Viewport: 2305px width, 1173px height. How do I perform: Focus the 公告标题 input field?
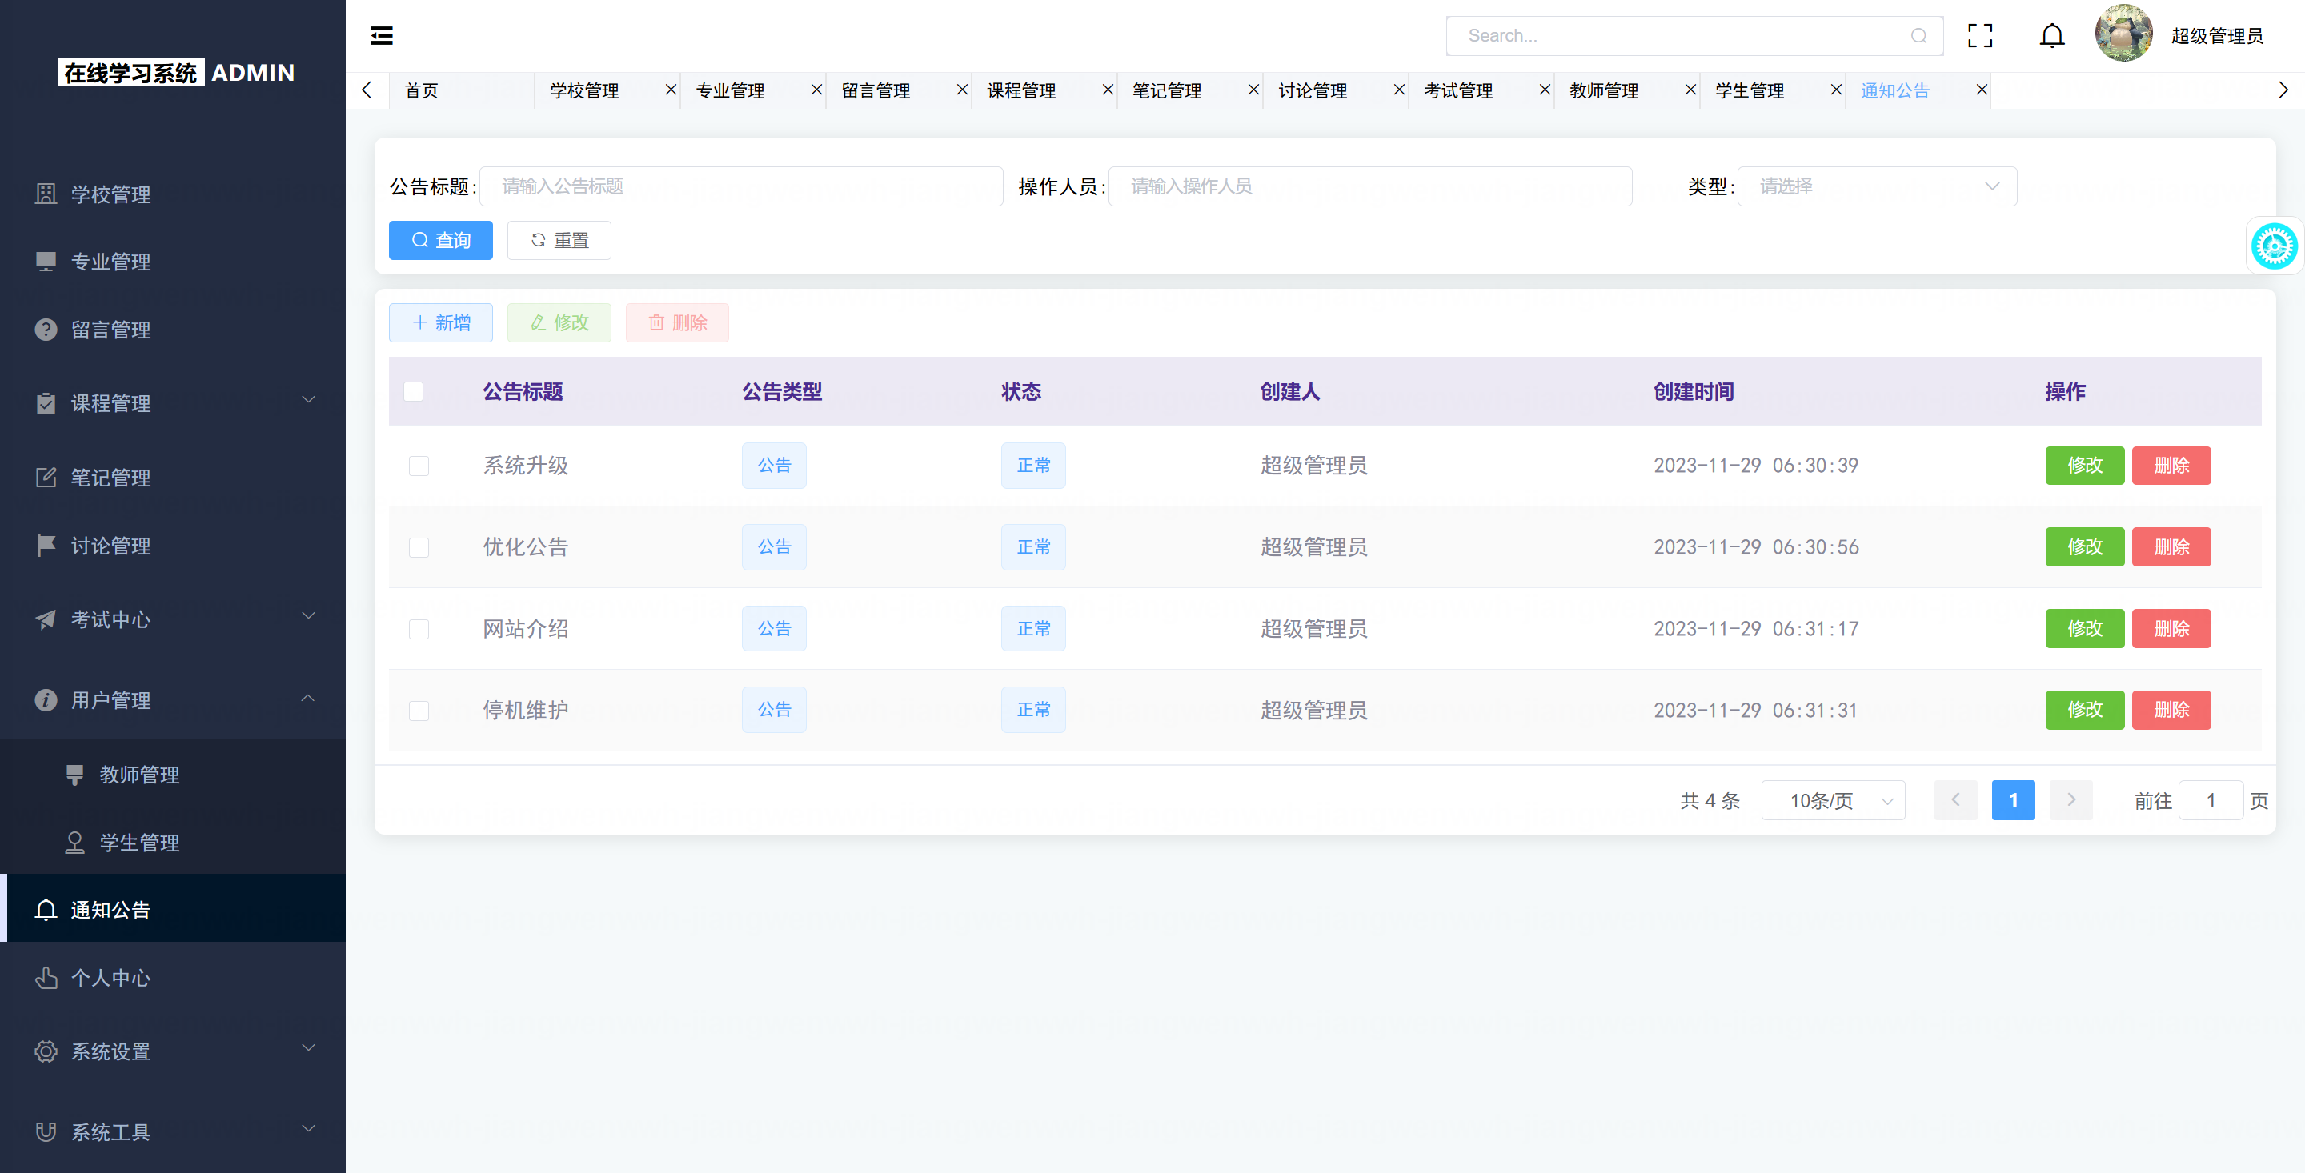[x=741, y=186]
